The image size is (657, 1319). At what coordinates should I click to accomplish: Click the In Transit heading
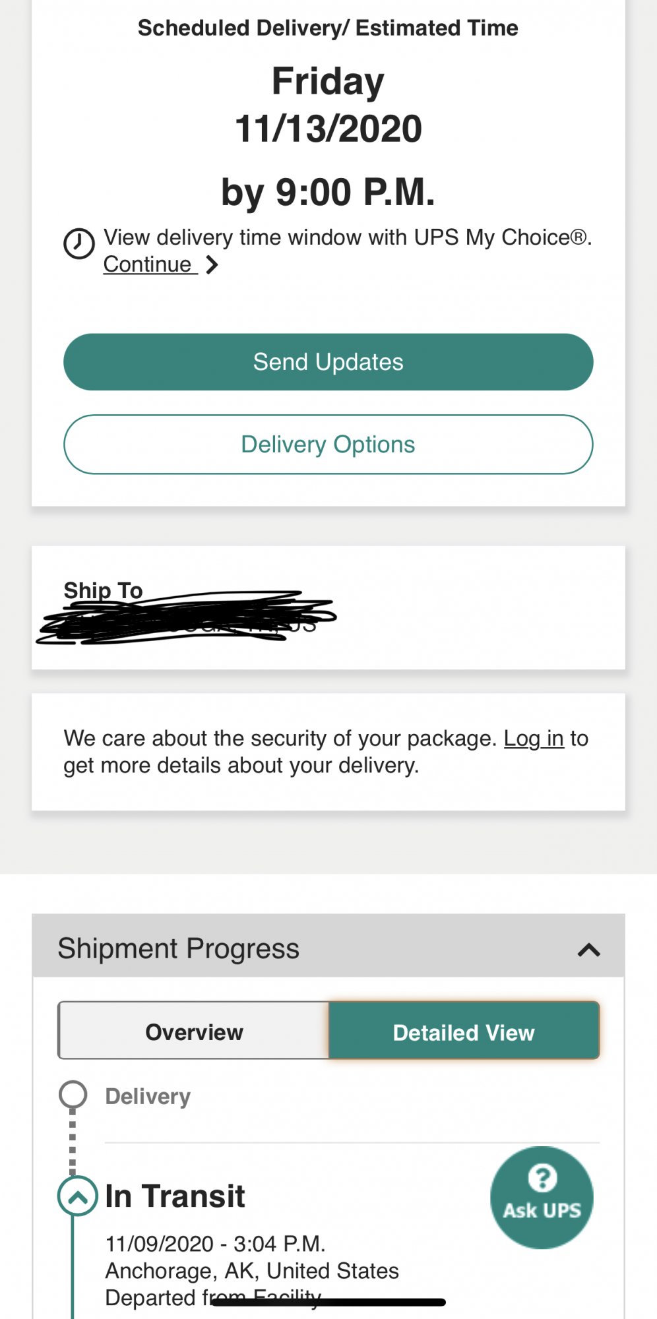point(175,1196)
